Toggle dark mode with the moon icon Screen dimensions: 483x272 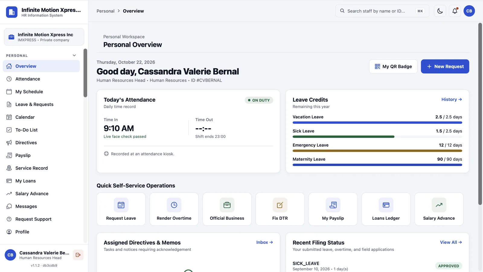point(440,11)
